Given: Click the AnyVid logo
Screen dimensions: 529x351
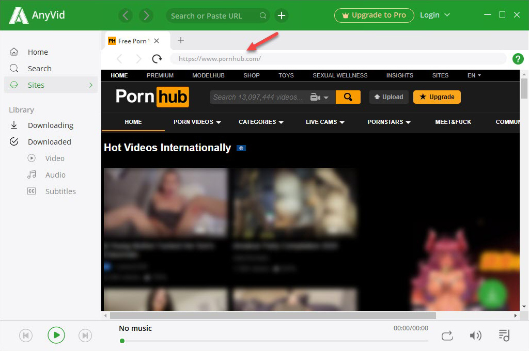Looking at the screenshot, I should coord(37,15).
